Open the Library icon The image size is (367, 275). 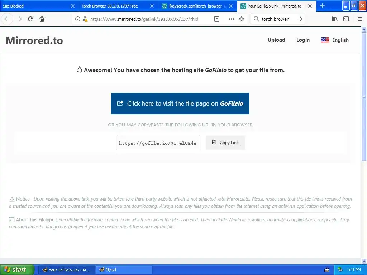pyautogui.click(x=335, y=19)
